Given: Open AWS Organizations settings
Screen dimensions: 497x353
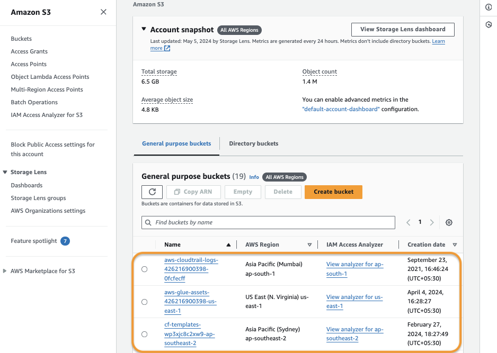Looking at the screenshot, I should point(48,211).
